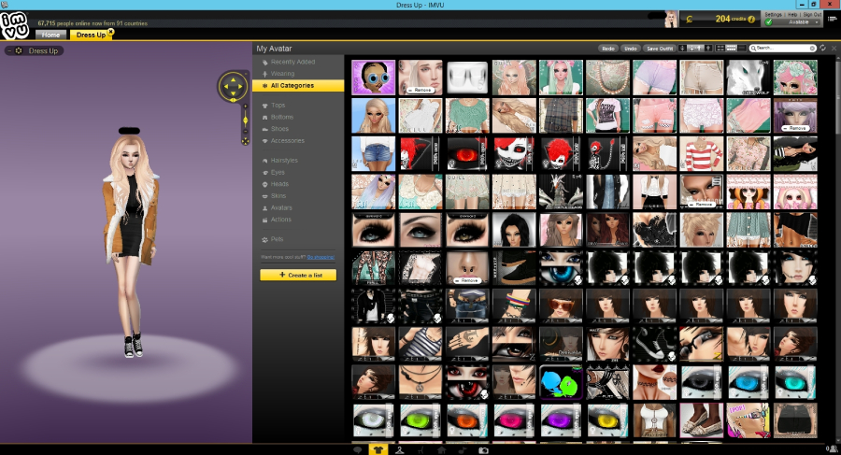Clear the inventory search field
This screenshot has width=841, height=455.
[812, 49]
